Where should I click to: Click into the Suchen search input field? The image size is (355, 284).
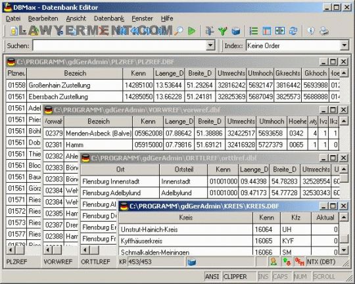point(120,45)
